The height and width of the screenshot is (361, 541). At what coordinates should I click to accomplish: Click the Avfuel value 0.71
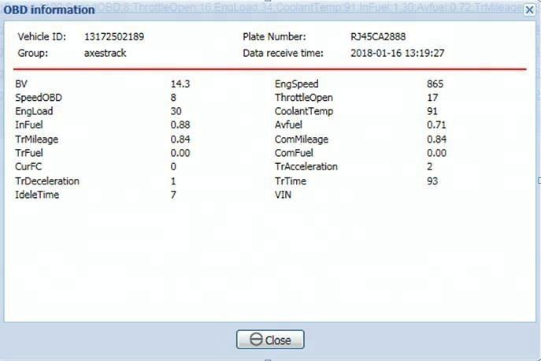(436, 125)
